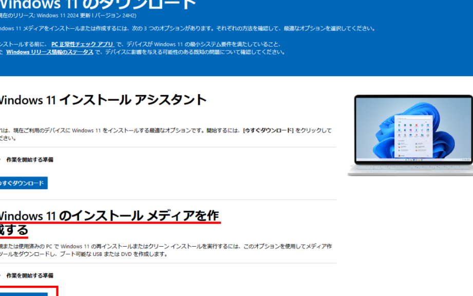Click the laptop's keyboard base in the picture
The height and width of the screenshot is (296, 473).
(x=410, y=170)
